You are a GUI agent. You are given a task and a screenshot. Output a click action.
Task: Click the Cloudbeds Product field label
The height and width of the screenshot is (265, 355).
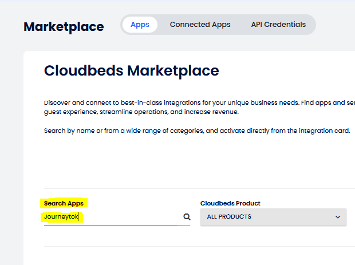(230, 203)
